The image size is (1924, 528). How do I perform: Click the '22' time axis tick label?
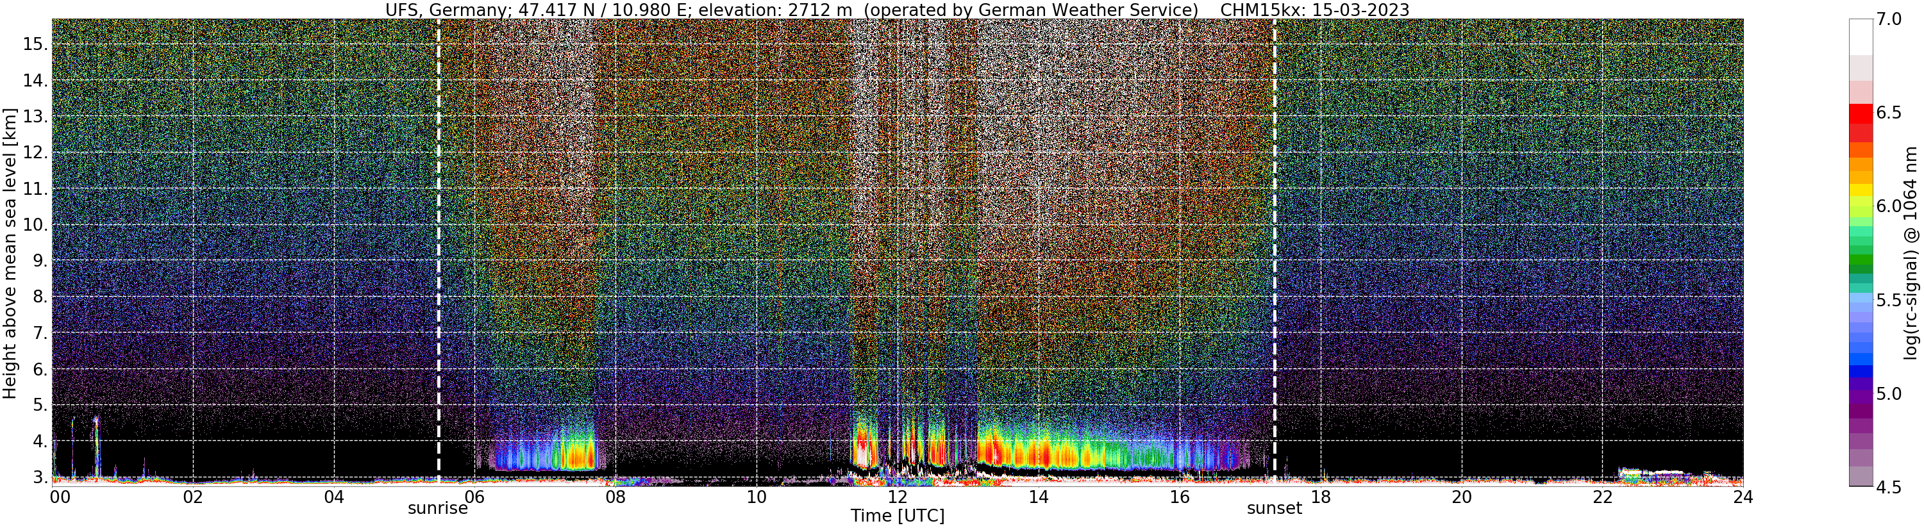click(1602, 497)
